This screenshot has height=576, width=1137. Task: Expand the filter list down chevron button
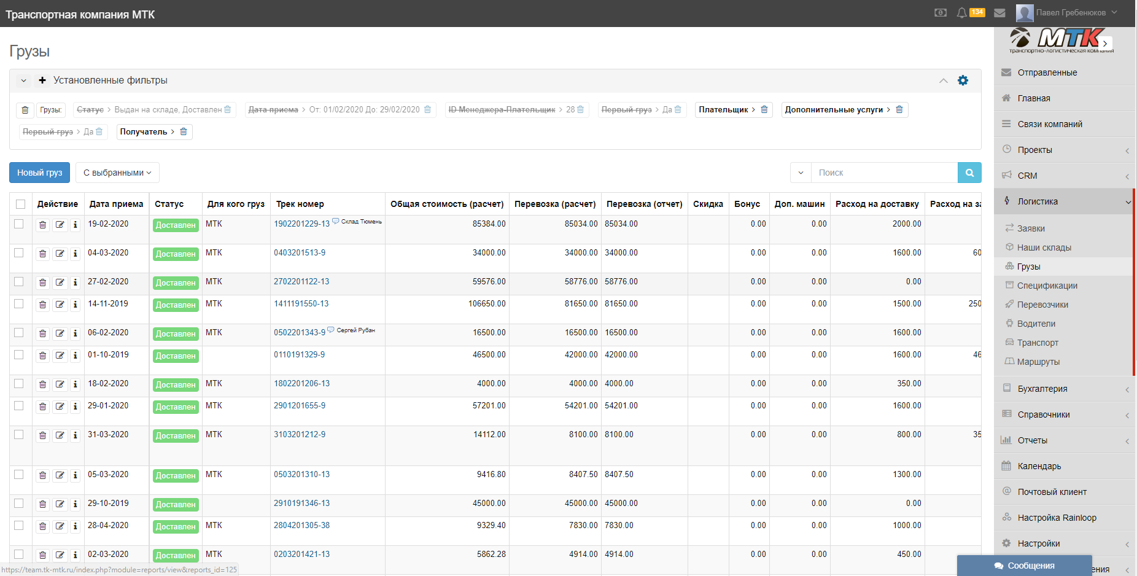(23, 80)
